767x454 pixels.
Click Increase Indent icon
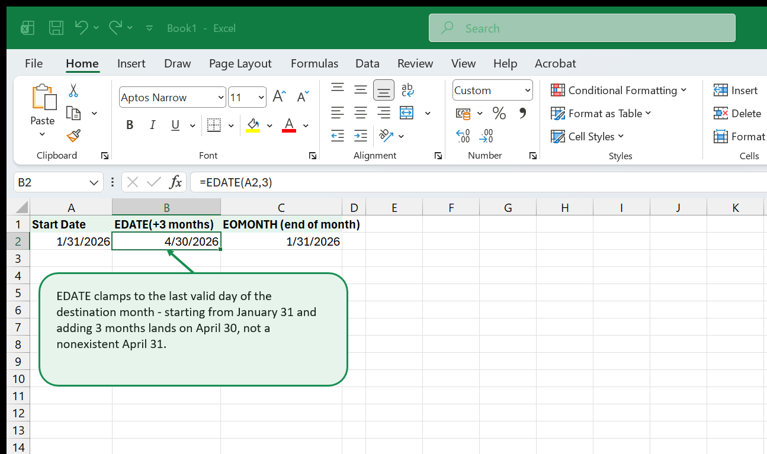coord(361,136)
